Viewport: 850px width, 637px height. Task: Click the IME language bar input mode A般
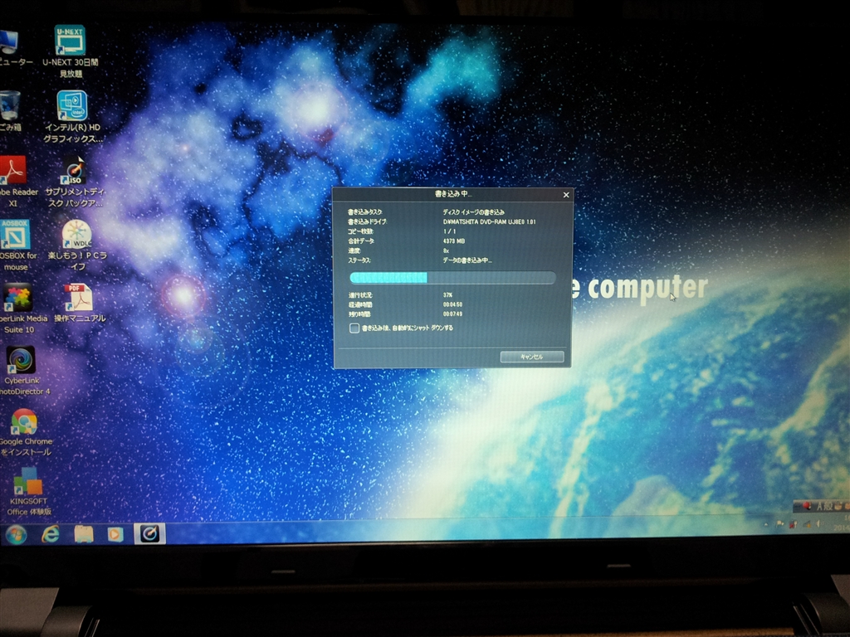tap(824, 506)
